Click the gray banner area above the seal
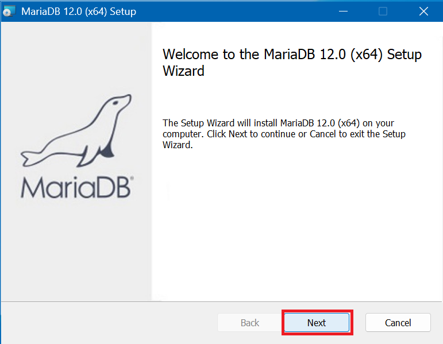Viewport: 443px width, 344px height. tap(76, 57)
